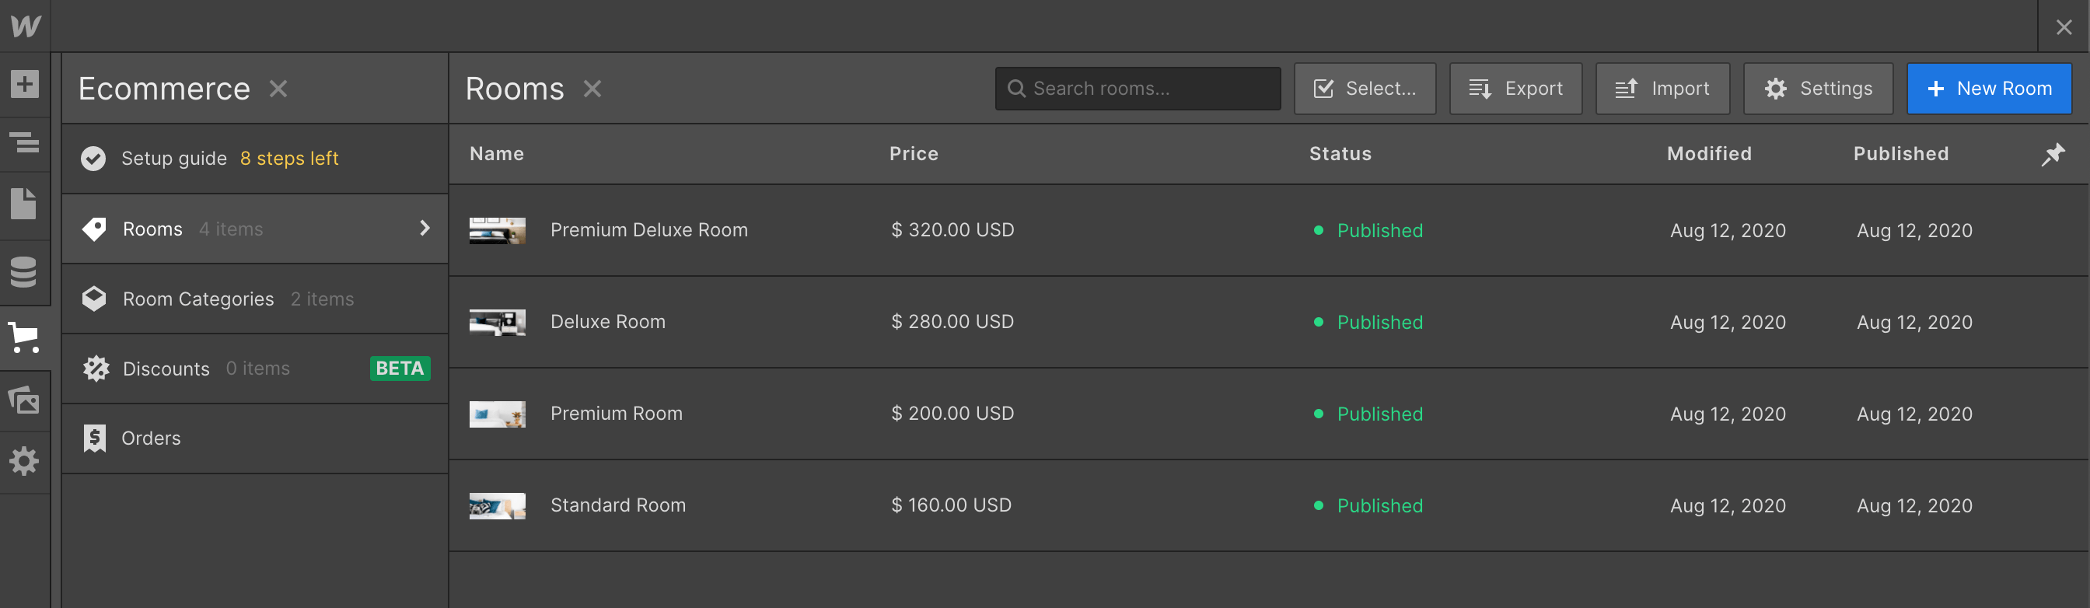Expand the Rooms collection chevron
The width and height of the screenshot is (2090, 608).
point(425,228)
